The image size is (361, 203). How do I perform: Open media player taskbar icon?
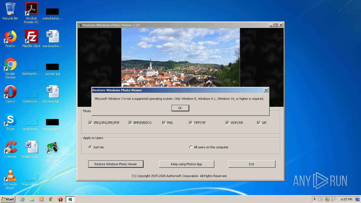click(41, 199)
